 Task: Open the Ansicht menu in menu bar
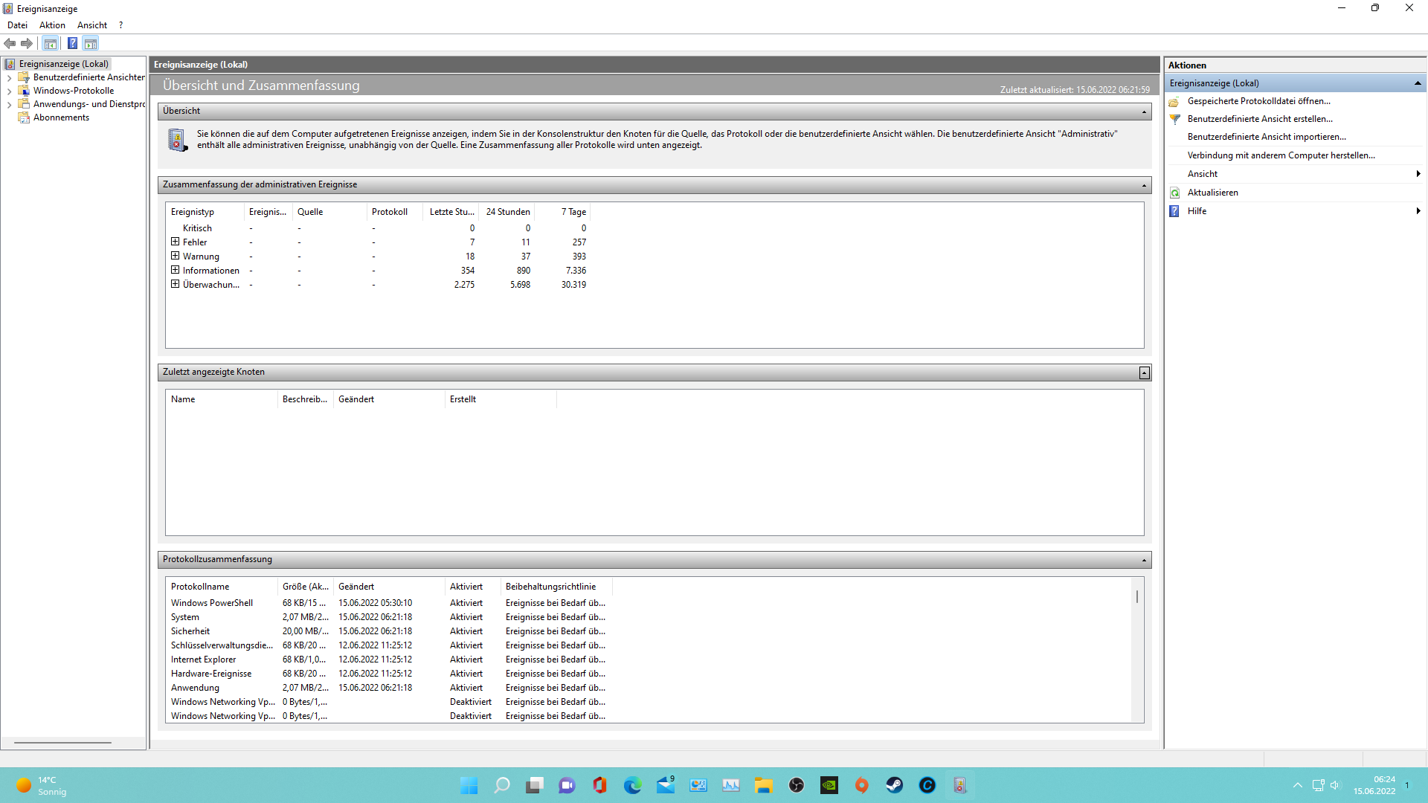tap(91, 25)
